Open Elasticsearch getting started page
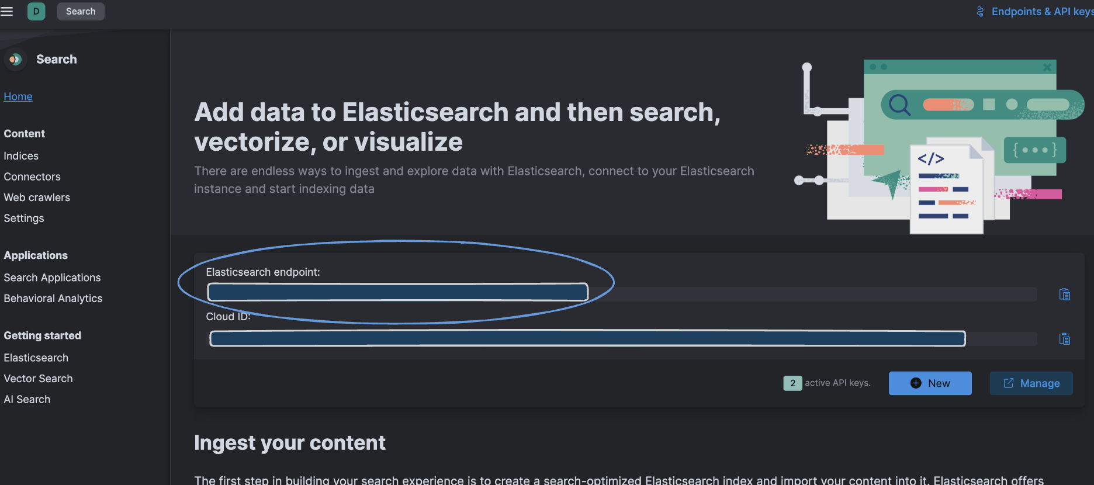The height and width of the screenshot is (485, 1094). click(36, 358)
